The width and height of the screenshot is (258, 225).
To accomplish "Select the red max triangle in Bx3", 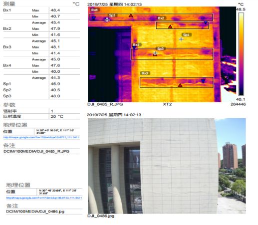I will coord(180,85).
